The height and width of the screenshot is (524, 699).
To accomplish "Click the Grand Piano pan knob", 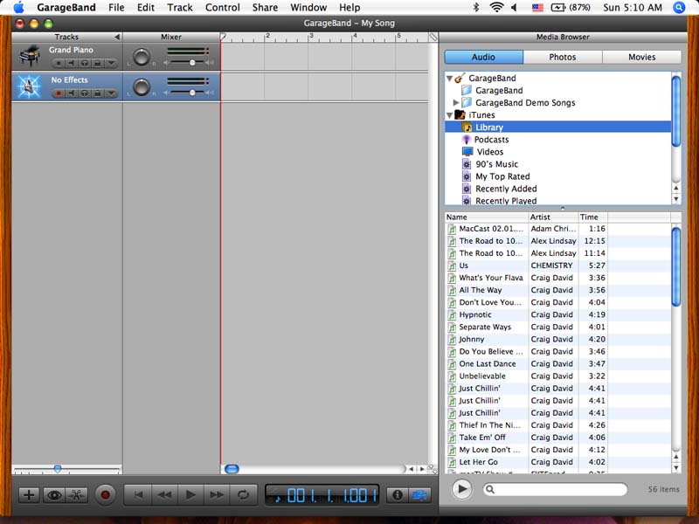I will pos(142,58).
